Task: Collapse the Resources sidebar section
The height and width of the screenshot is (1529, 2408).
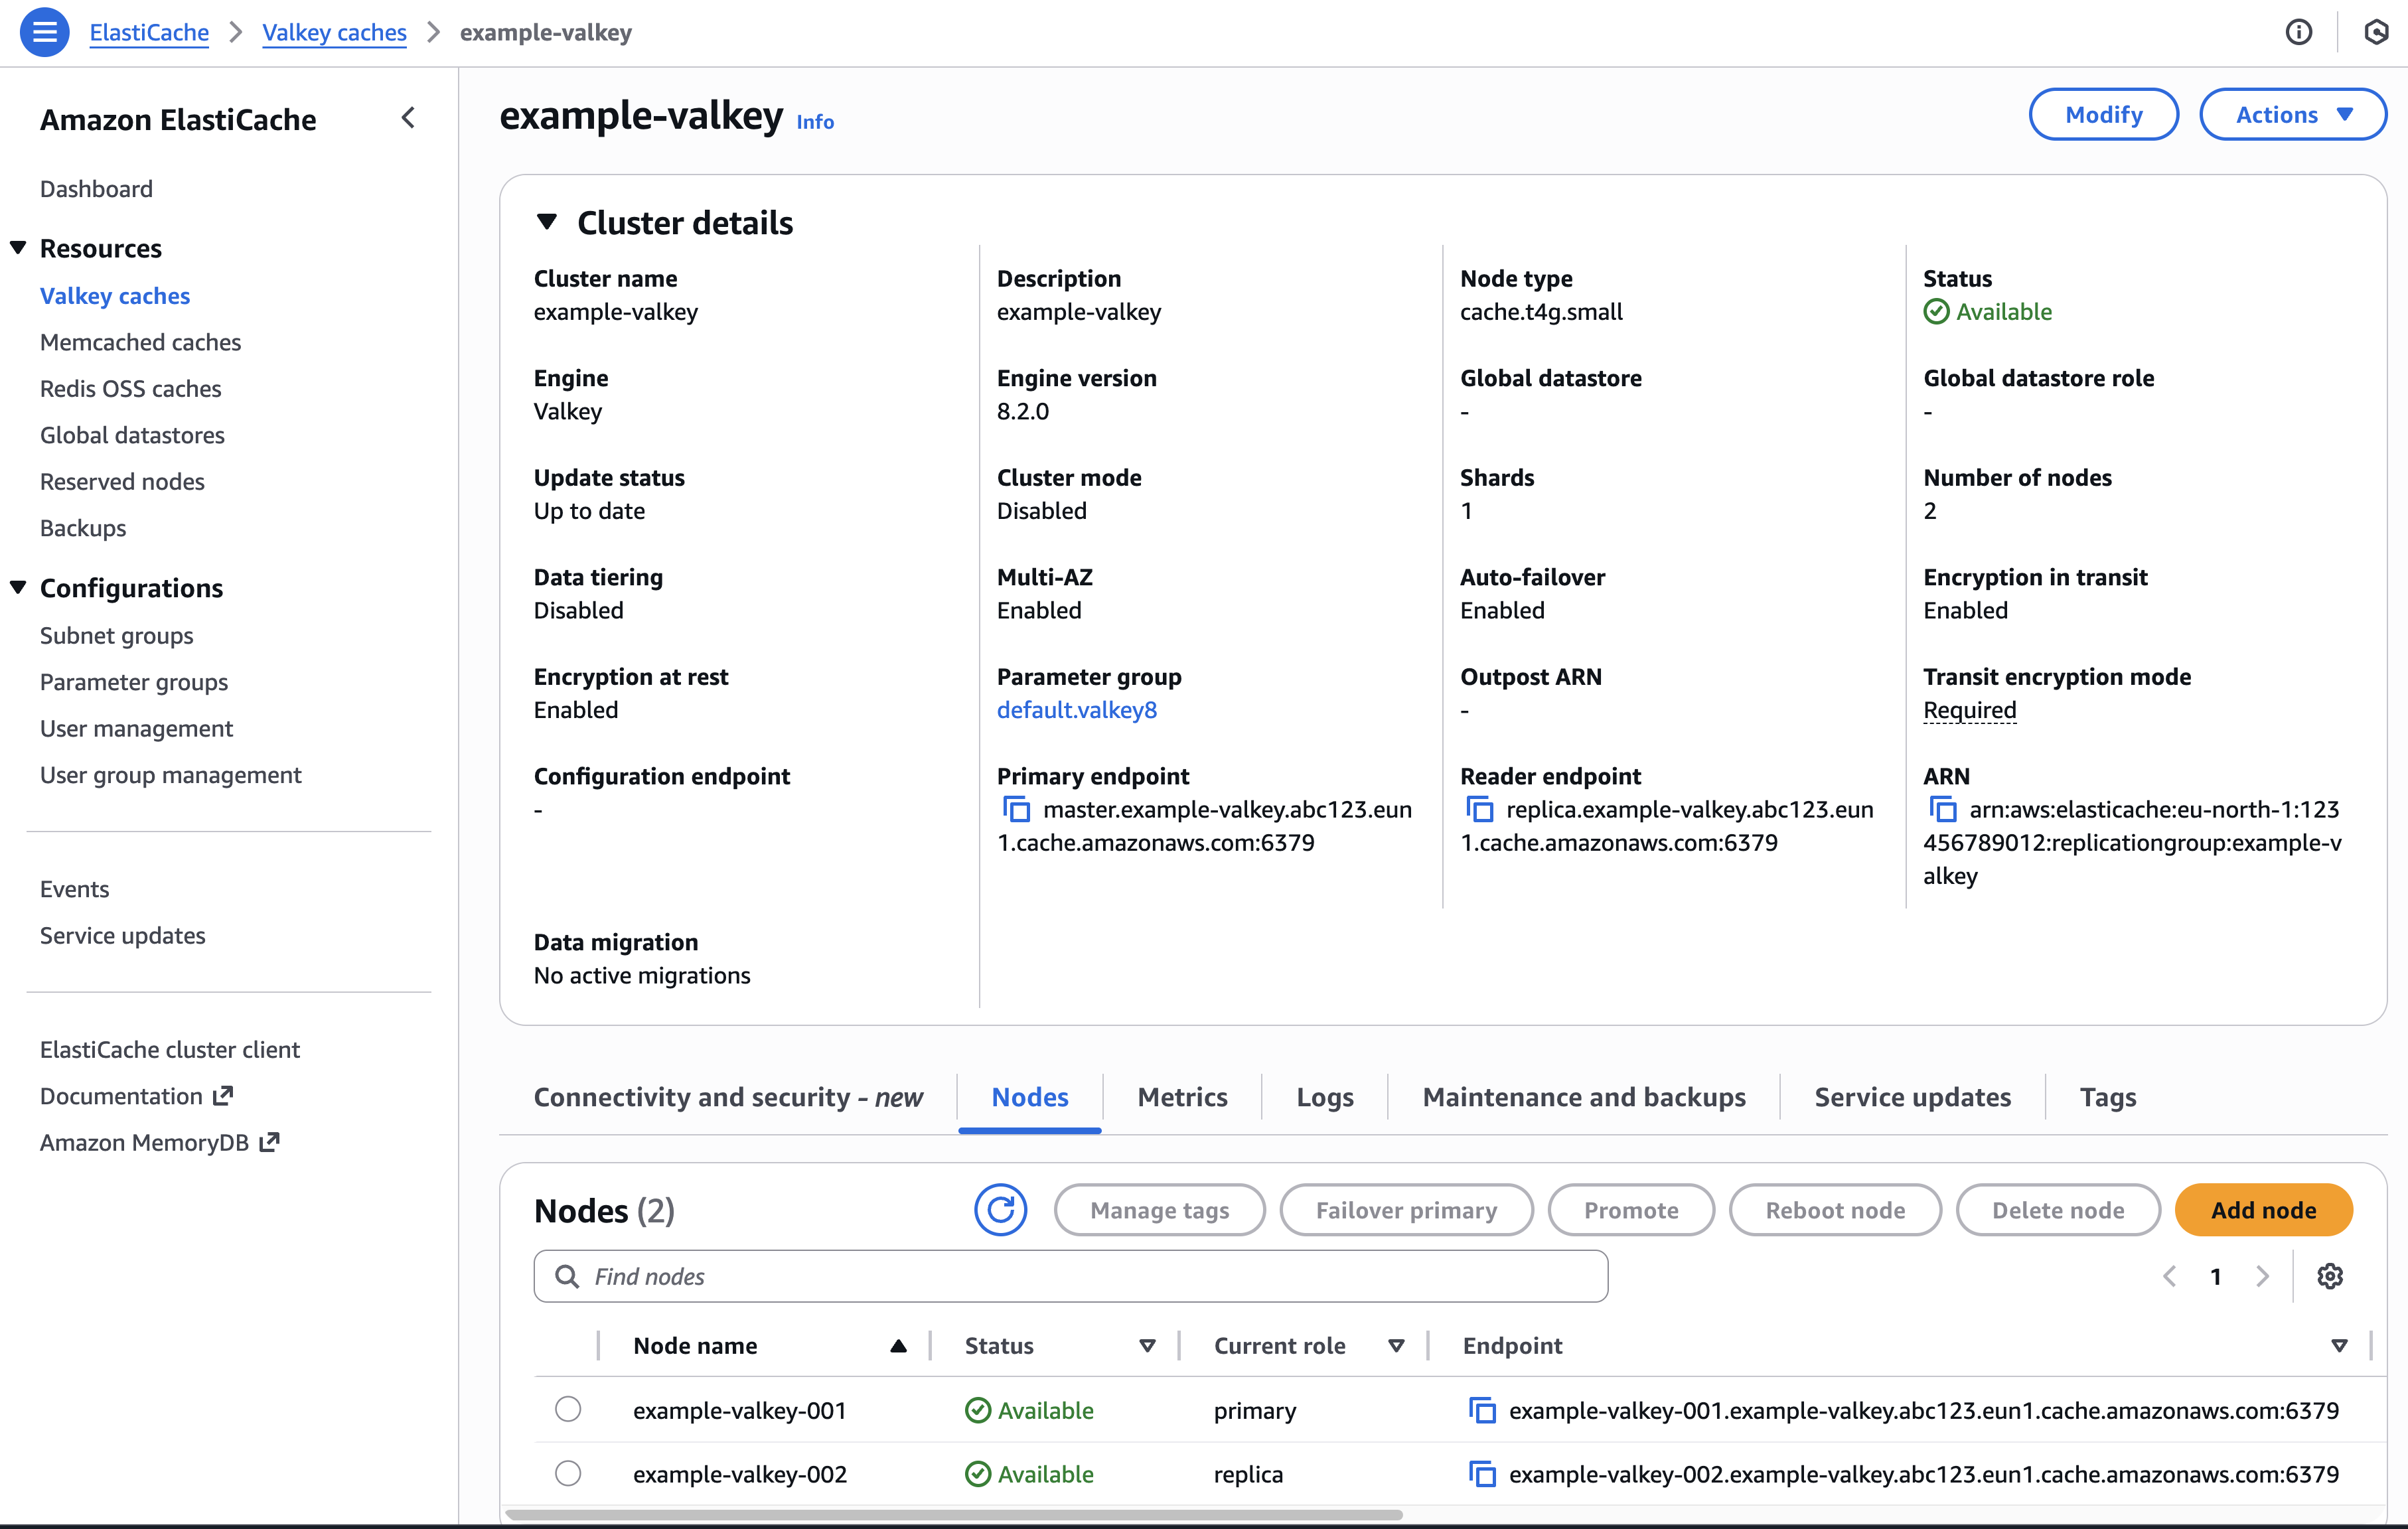Action: [18, 247]
